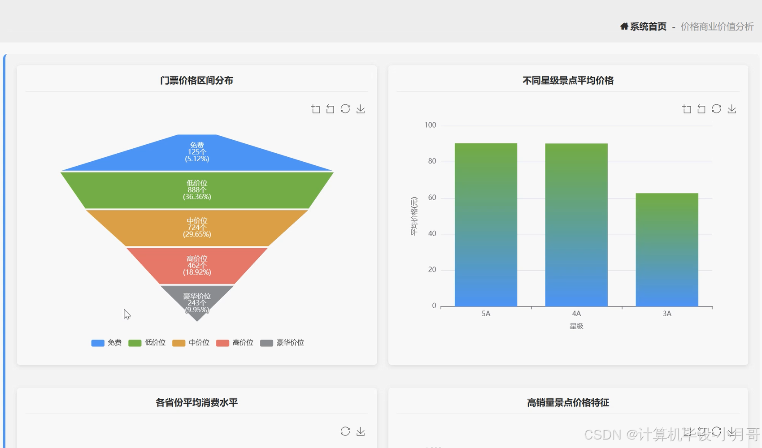Select the data zoom icon on star rating chart
This screenshot has height=448, width=762.
[x=687, y=109]
